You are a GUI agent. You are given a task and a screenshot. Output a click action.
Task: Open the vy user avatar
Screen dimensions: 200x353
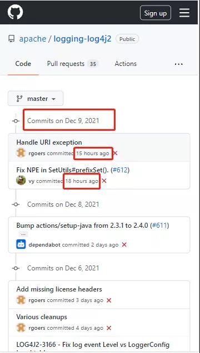(x=21, y=181)
